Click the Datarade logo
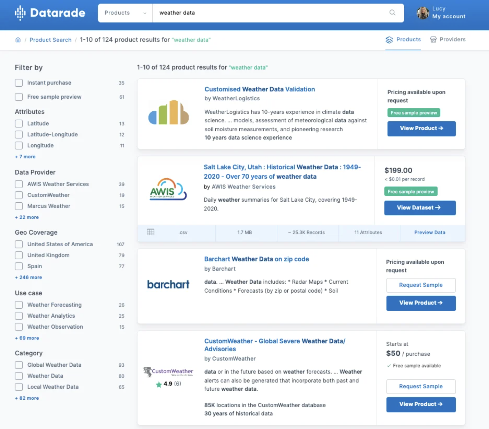Screen dimensions: 489x429 (x=50, y=12)
